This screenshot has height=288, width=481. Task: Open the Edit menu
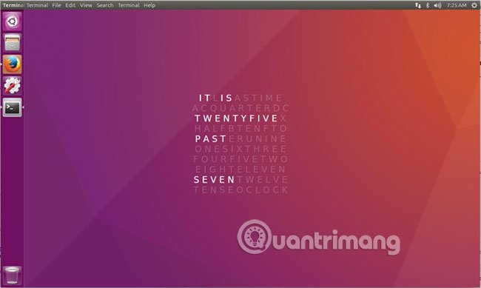click(x=70, y=5)
